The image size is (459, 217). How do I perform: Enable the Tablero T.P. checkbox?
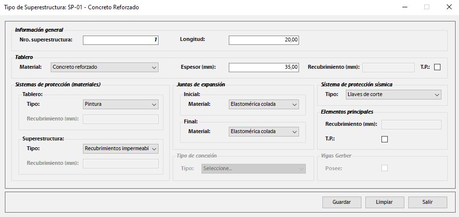[x=437, y=67]
